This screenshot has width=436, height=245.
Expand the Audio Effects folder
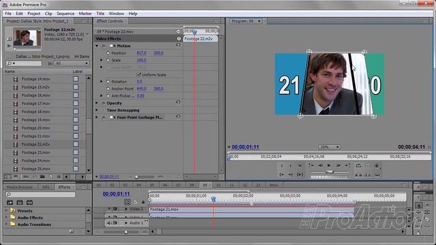tap(6, 218)
